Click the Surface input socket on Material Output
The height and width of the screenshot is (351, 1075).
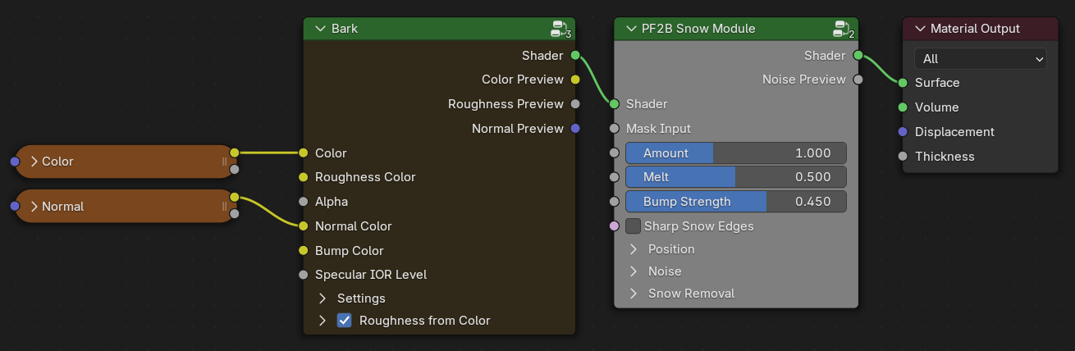tap(903, 83)
